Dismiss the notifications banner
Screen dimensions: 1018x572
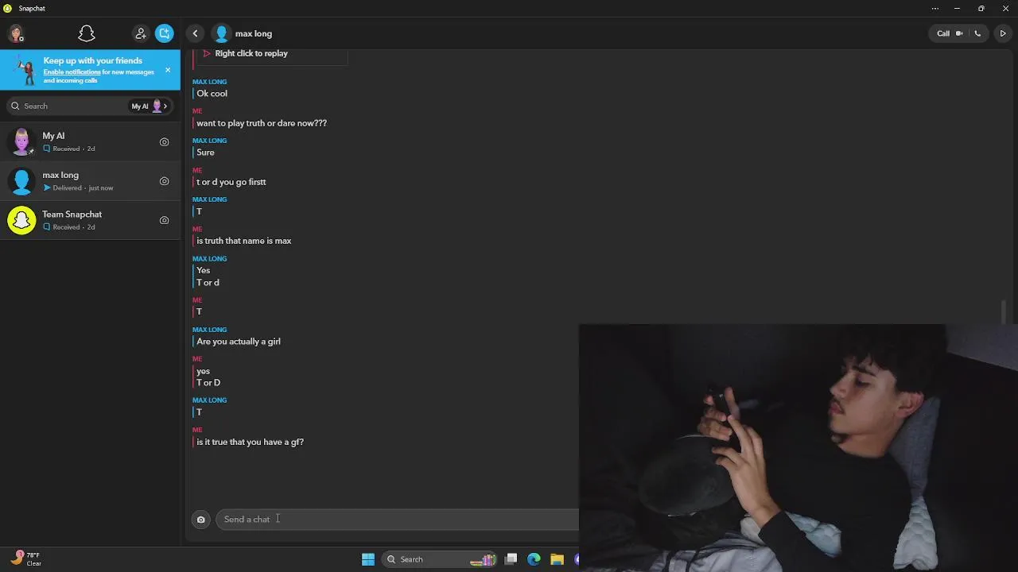pyautogui.click(x=168, y=70)
